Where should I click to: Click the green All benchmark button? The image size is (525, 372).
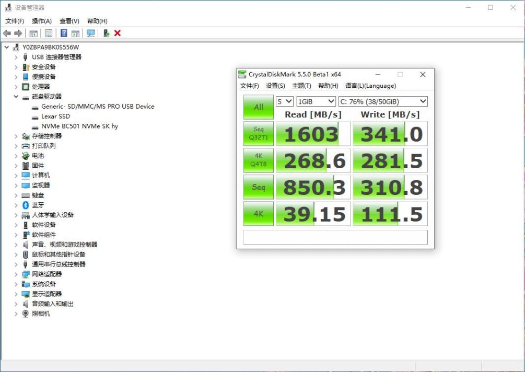[259, 107]
